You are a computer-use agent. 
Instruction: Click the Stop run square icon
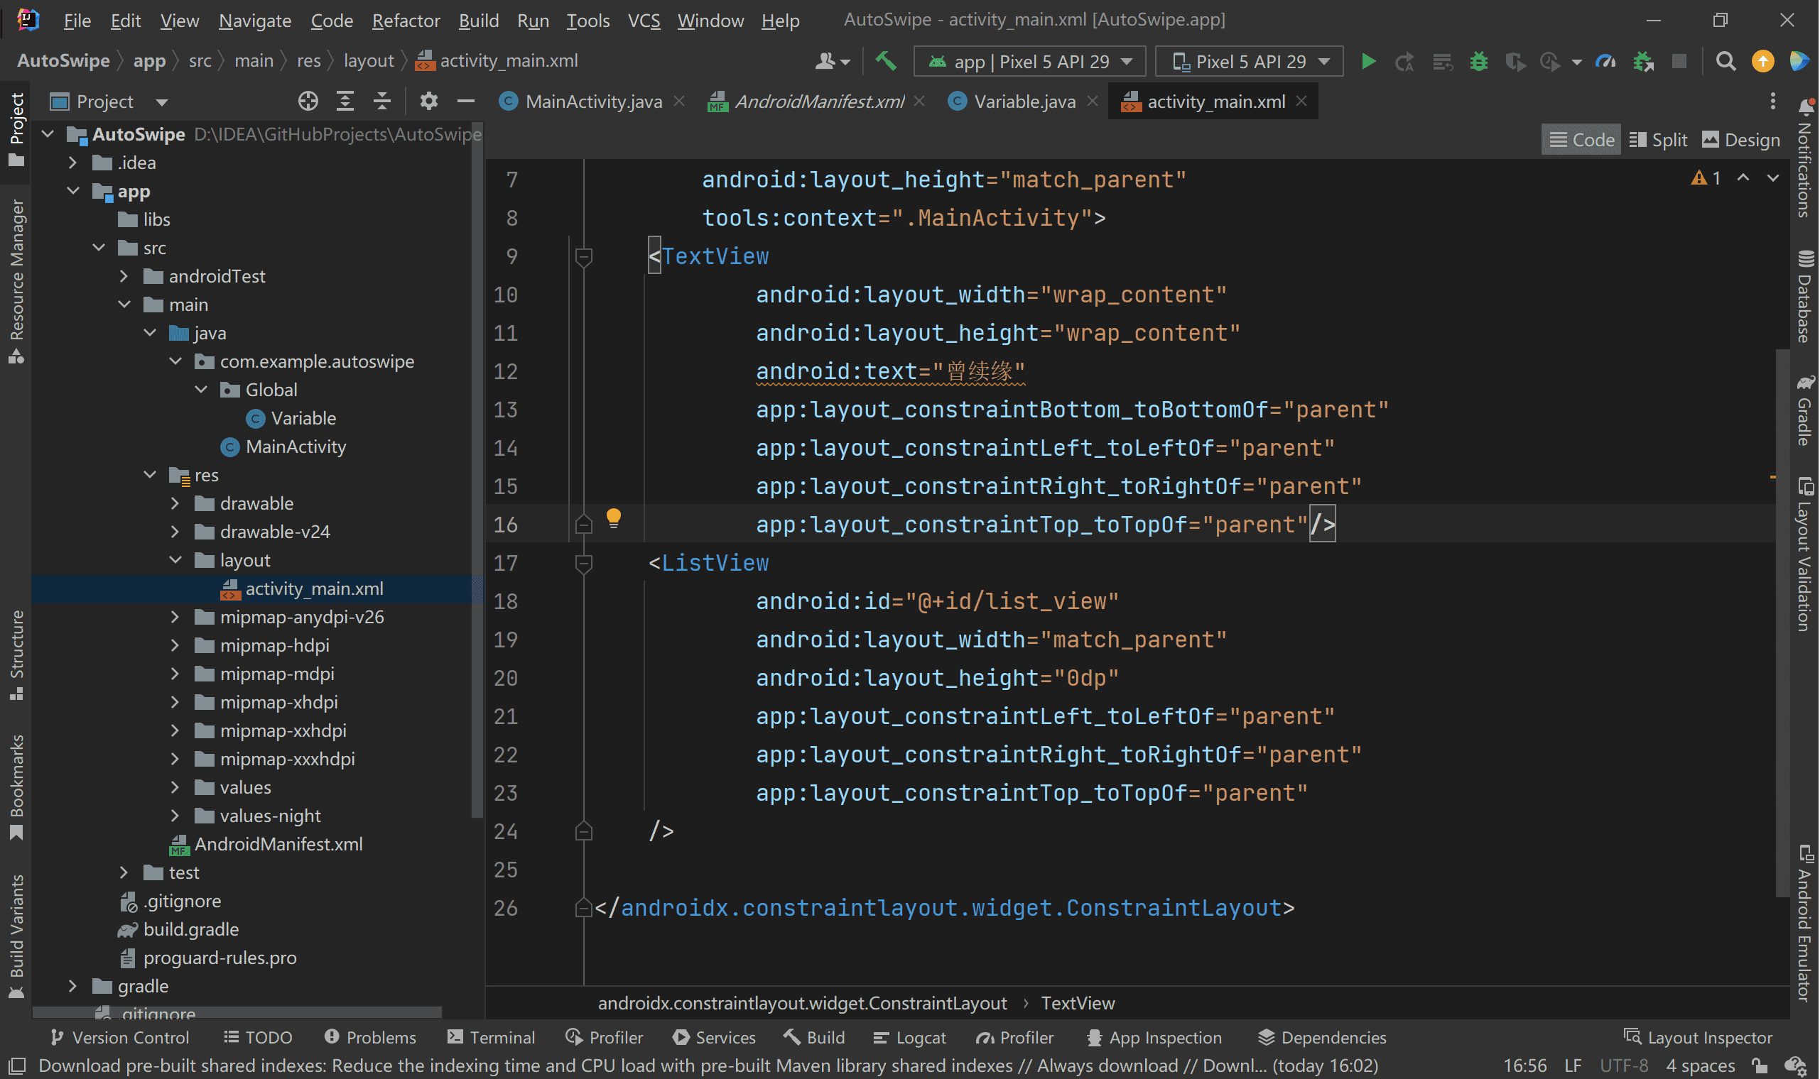tap(1679, 62)
